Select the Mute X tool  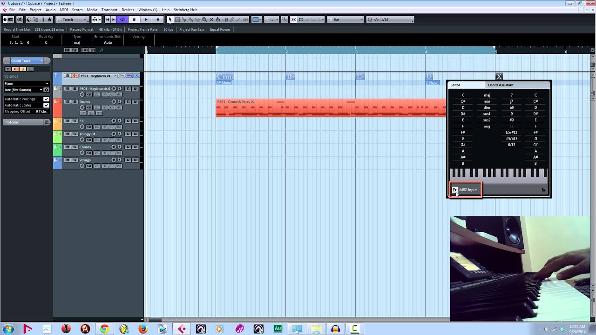pos(211,20)
